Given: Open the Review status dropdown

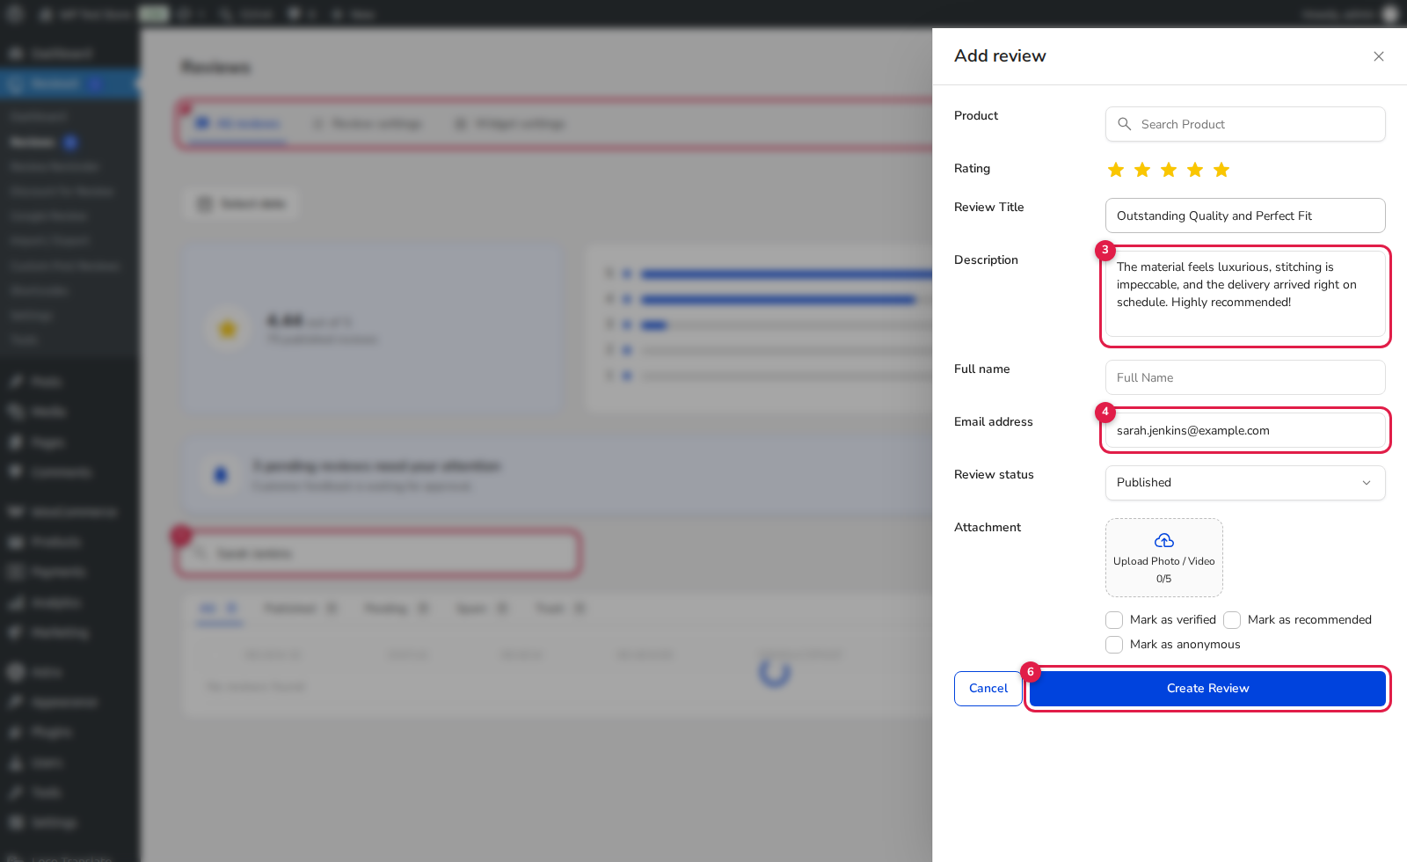Looking at the screenshot, I should coord(1245,483).
